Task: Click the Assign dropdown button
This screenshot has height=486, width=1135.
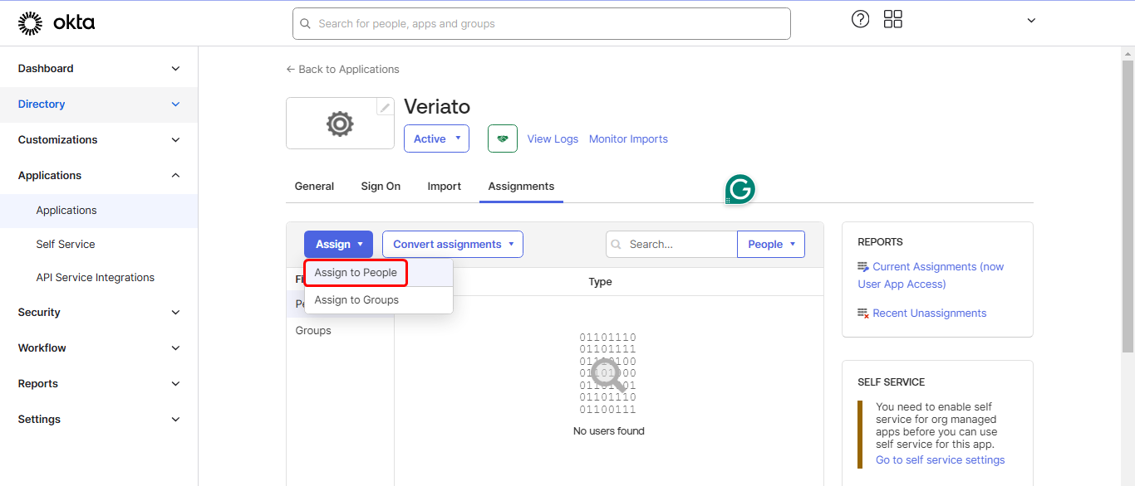Action: point(338,244)
